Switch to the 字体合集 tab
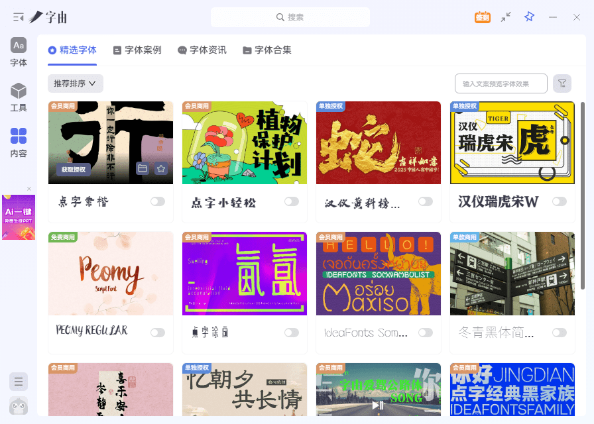This screenshot has height=424, width=594. (x=267, y=50)
